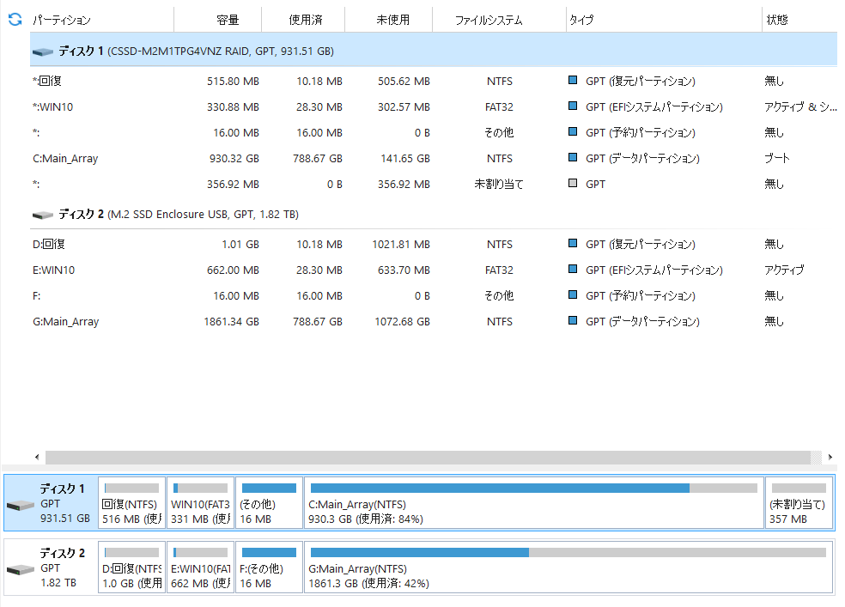
Task: Select G:Main_Array(NTFS) 1861.3 GB block
Action: (x=568, y=568)
